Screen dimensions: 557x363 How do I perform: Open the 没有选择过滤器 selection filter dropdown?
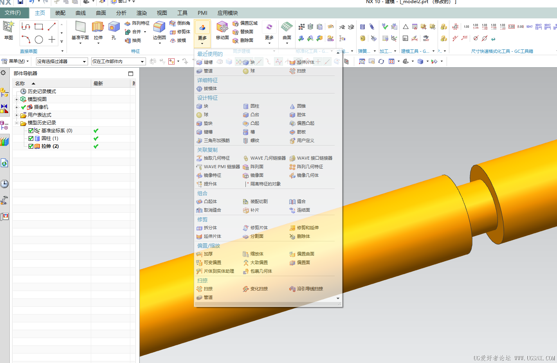[62, 61]
